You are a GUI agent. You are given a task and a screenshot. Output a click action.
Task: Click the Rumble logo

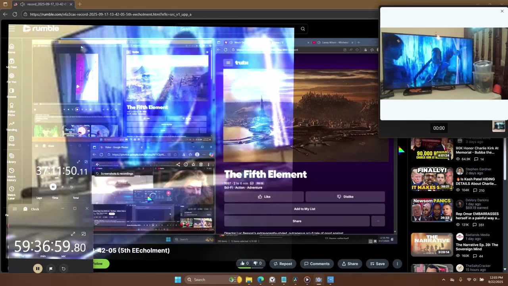coord(41,29)
